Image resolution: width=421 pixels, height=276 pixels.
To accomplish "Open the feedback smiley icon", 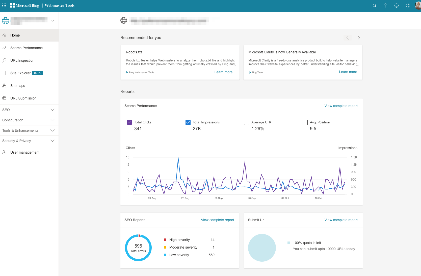I will 396,5.
